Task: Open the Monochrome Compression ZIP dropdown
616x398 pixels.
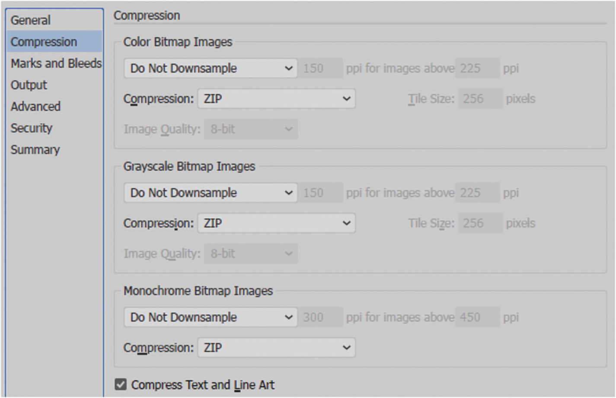Action: (x=276, y=347)
